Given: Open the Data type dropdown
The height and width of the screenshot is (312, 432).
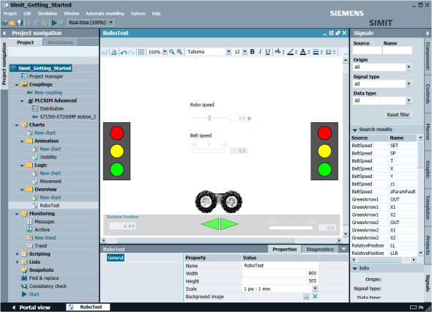Looking at the screenshot, I should 409,100.
